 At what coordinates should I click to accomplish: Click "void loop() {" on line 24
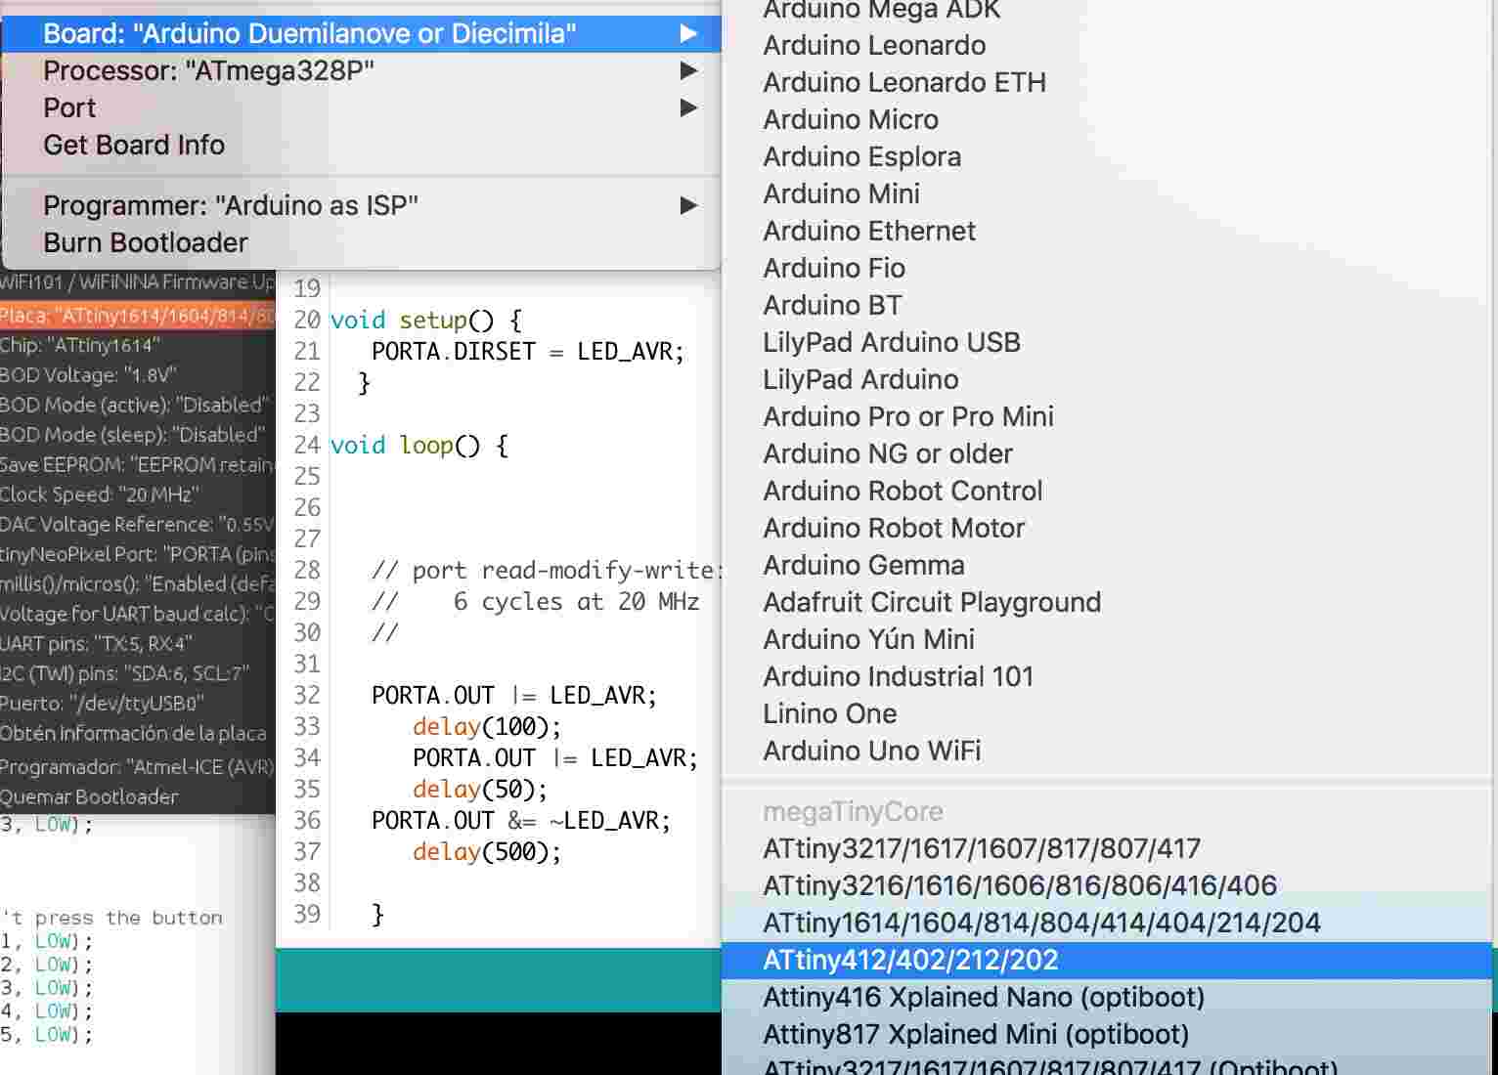coord(419,445)
